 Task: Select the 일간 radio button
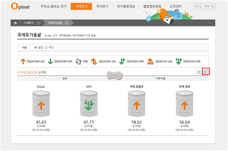[x=35, y=47]
